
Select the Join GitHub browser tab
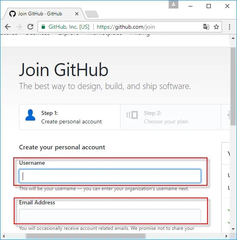(x=44, y=14)
